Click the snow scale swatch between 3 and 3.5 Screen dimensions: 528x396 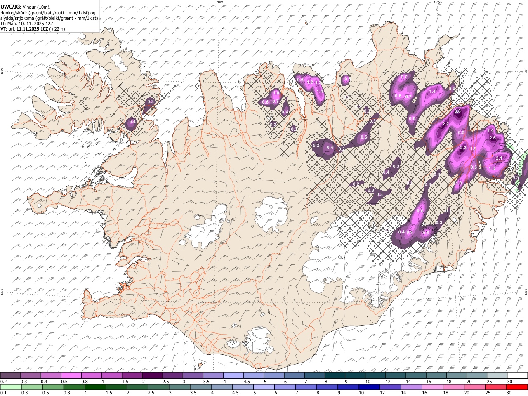(192, 376)
